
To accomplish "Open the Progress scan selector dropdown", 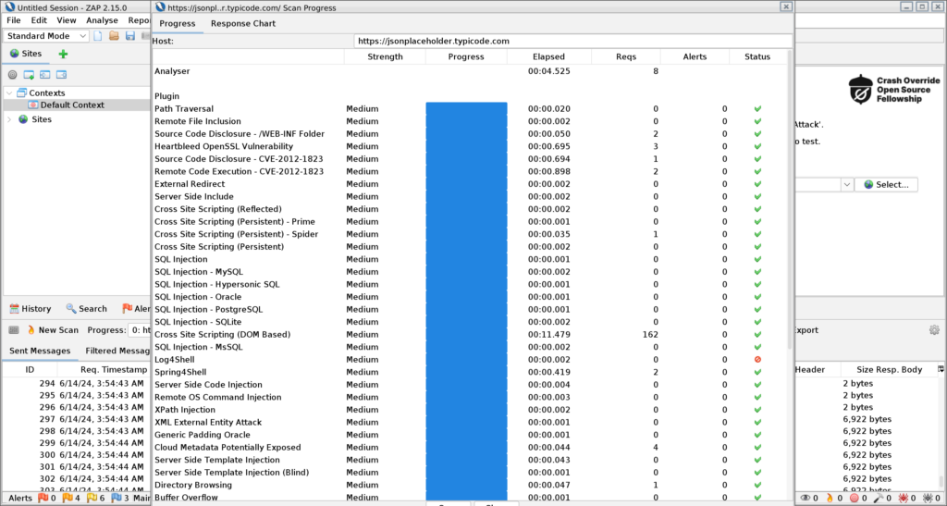I will (139, 329).
